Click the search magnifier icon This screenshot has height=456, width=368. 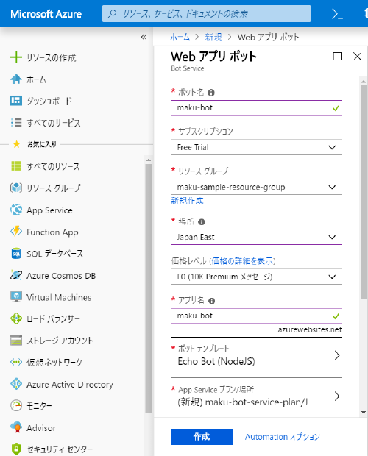click(x=112, y=14)
